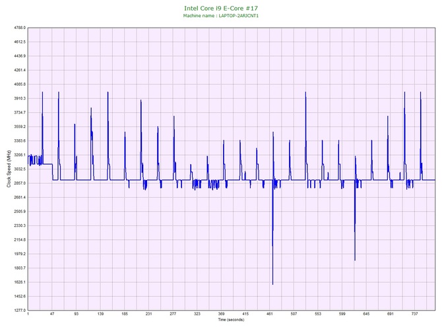
Task: Click the deepest downward spike bottom near 1628 MHz
Action: pyautogui.click(x=272, y=284)
